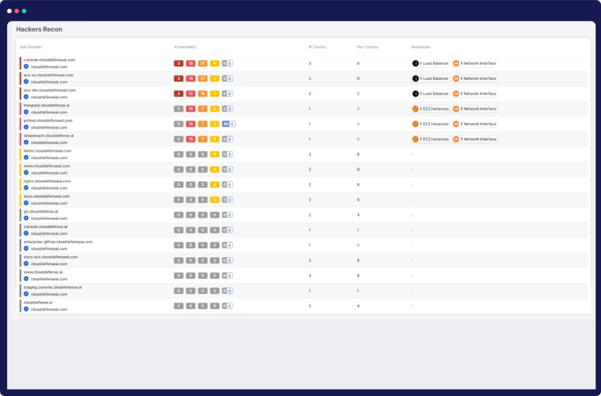This screenshot has width=601, height=396.
Task: Click blue domain icon under staging.console.clouddefense.ai
Action: click(x=26, y=294)
